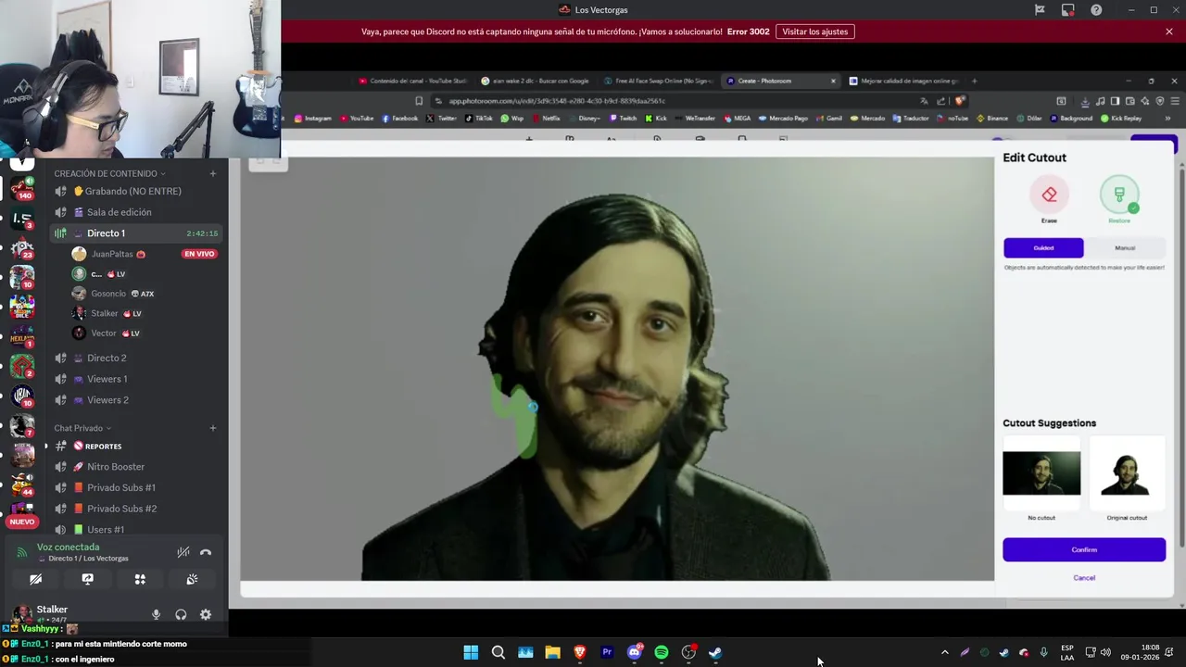The width and height of the screenshot is (1186, 667).
Task: Open the WeTransfer bookmark
Action: coord(696,119)
